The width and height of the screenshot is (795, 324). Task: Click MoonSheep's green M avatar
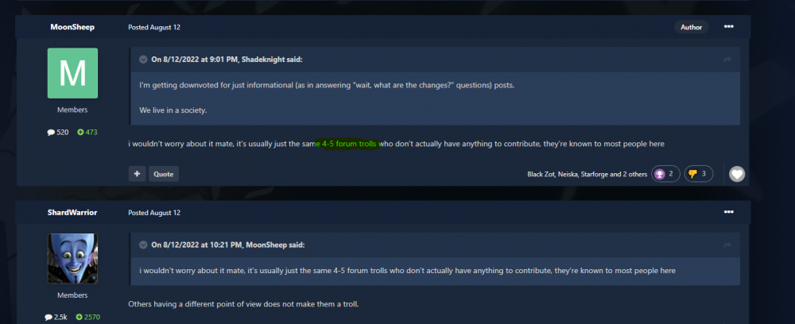coord(72,73)
